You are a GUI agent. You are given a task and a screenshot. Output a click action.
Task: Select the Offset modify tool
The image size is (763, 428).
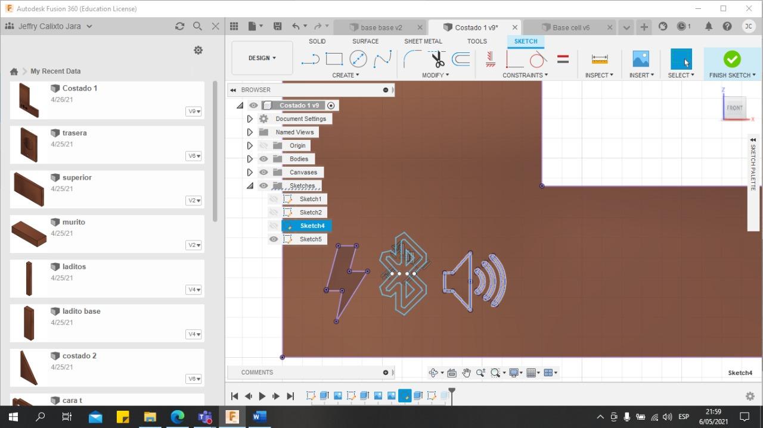tap(461, 59)
